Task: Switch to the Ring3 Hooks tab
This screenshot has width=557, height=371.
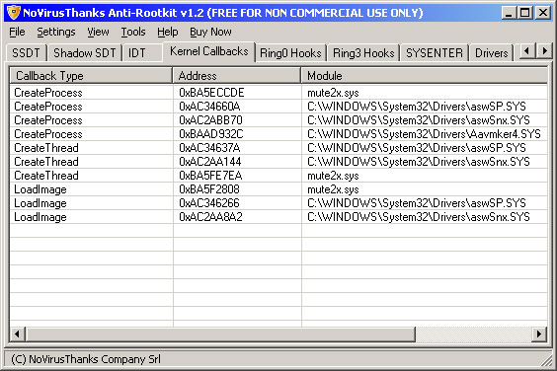Action: (x=363, y=53)
